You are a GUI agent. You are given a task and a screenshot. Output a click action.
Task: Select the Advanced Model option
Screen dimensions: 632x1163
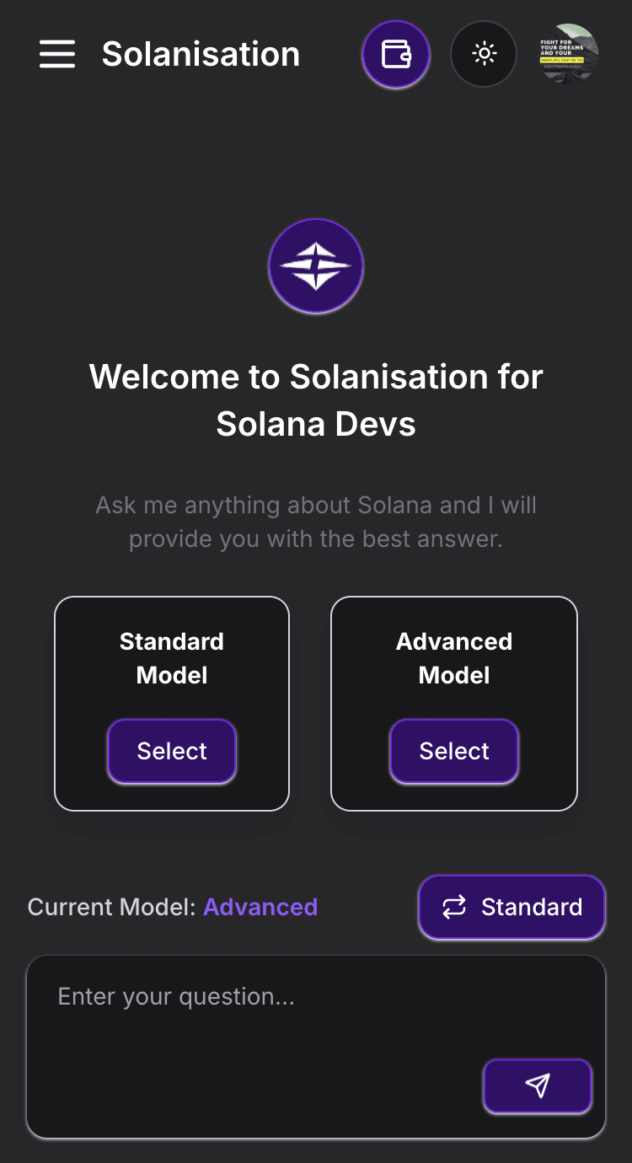pyautogui.click(x=454, y=751)
